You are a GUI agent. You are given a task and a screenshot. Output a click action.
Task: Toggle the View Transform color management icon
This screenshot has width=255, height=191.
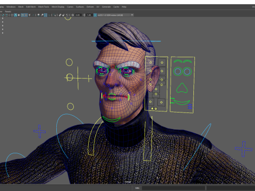(x=95, y=15)
